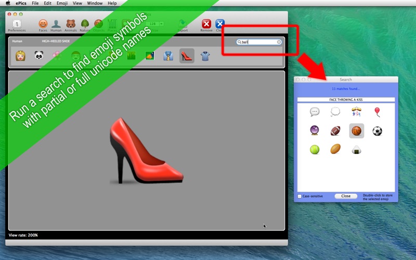This screenshot has height=260, width=416.
Task: Open the Preferences toolbar icon
Action: [x=17, y=25]
